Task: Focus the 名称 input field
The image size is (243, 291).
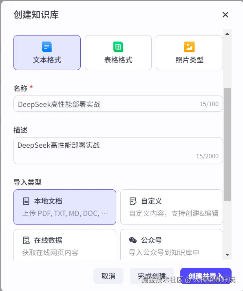Action: pyautogui.click(x=118, y=104)
